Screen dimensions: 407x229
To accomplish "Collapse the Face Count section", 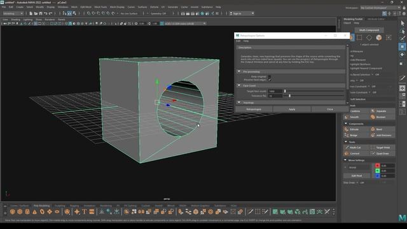I will pos(239,85).
